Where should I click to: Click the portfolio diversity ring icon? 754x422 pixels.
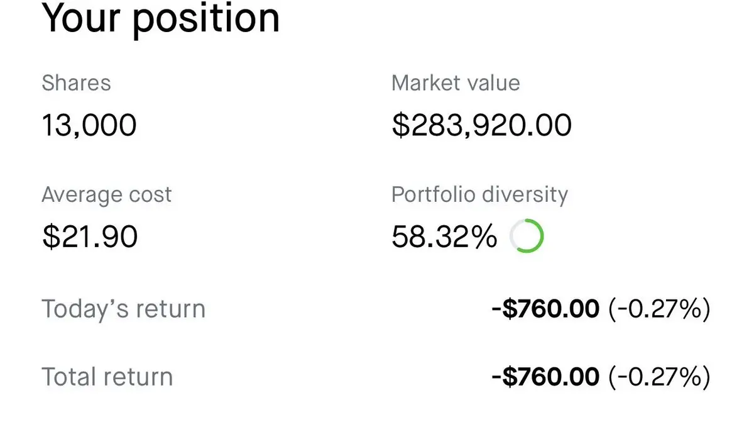point(527,237)
